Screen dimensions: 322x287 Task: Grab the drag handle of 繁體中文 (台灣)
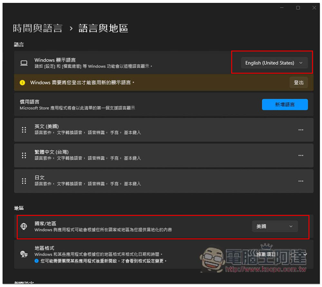coord(24,155)
